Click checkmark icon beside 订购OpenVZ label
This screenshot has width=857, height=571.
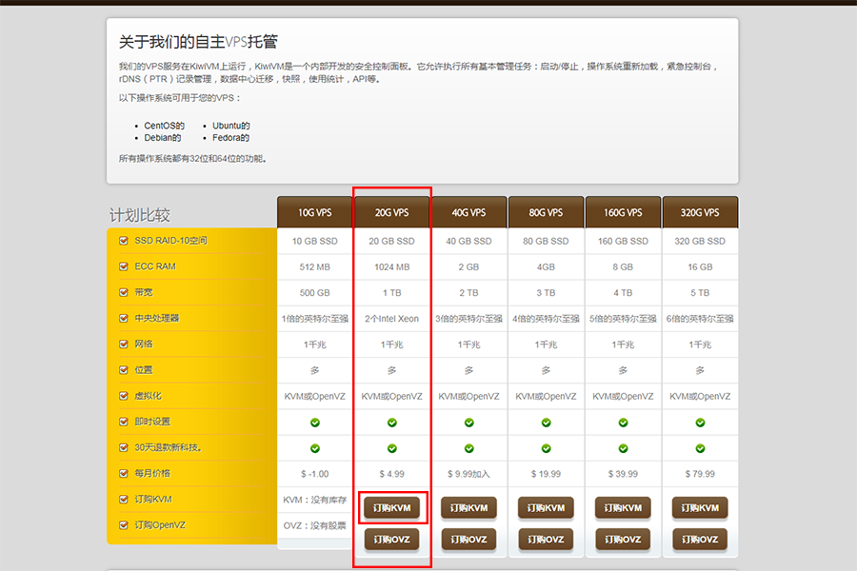pos(124,525)
